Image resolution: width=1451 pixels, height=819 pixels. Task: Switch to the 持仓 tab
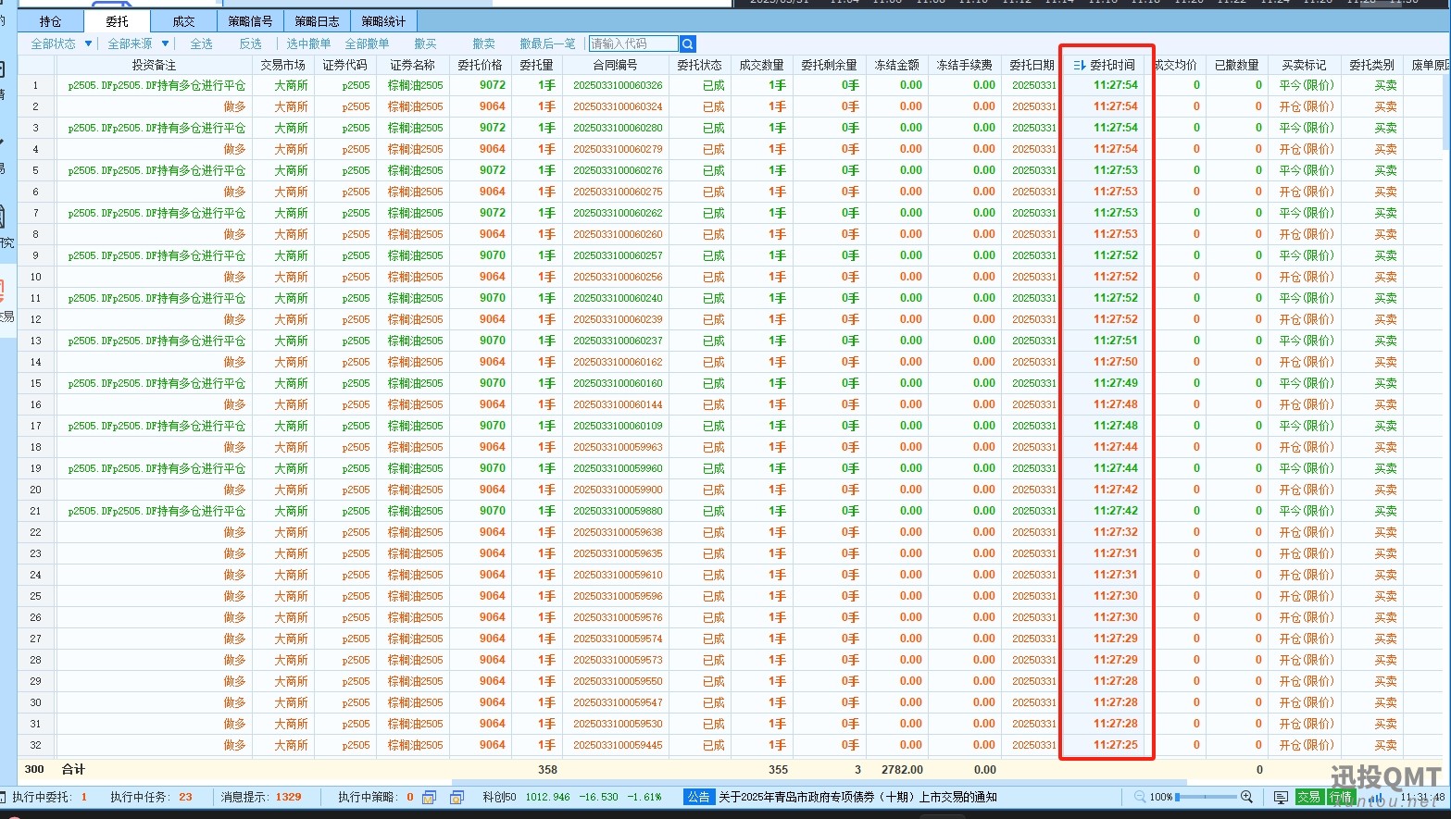[x=51, y=21]
